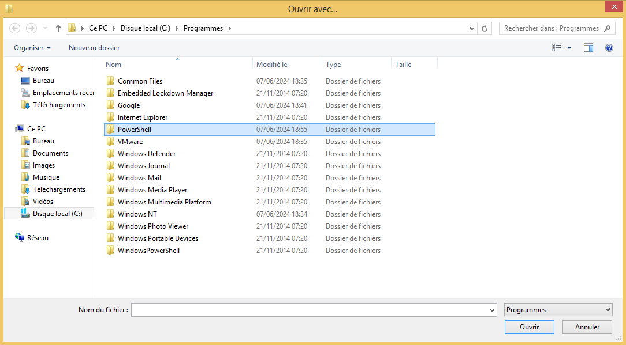Open the view options dropdown arrow

click(x=569, y=48)
